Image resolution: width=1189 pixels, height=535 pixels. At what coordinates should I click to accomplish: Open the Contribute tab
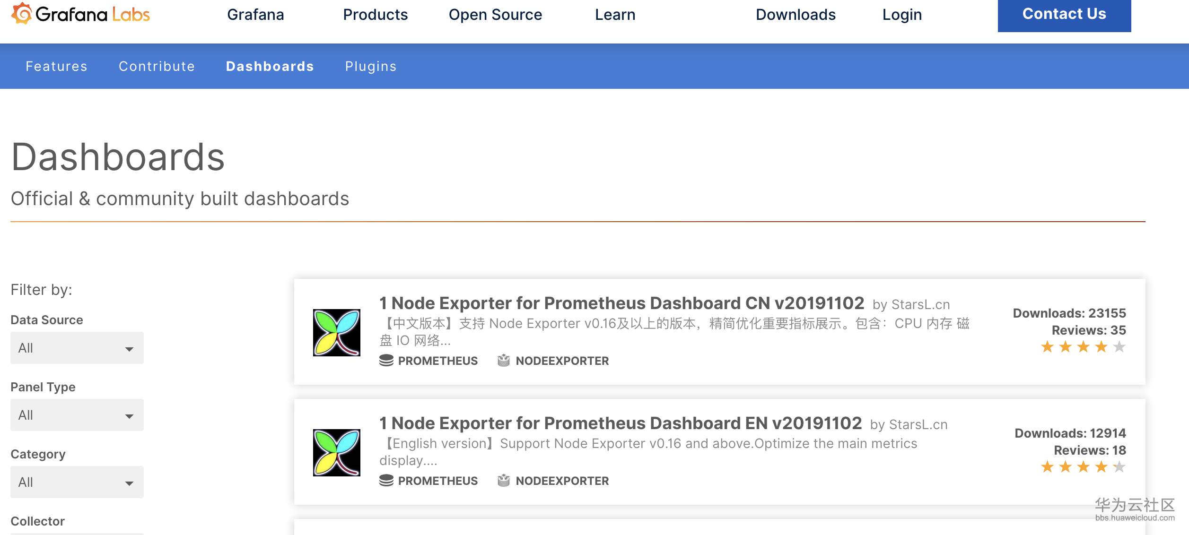coord(157,67)
